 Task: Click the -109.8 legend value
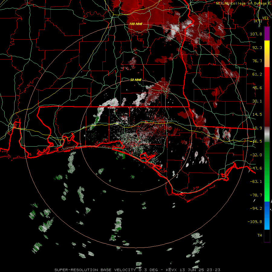point(255,222)
